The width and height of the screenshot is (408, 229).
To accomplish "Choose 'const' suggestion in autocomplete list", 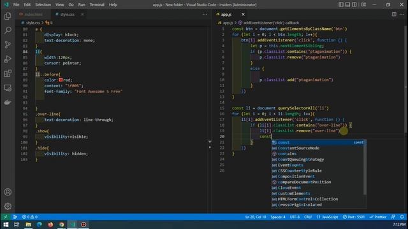I will click(x=319, y=142).
